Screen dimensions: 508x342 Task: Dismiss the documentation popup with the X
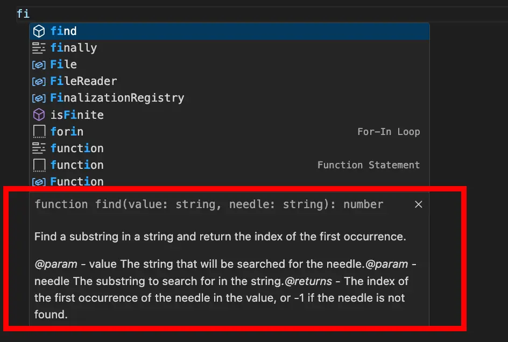[x=419, y=204]
